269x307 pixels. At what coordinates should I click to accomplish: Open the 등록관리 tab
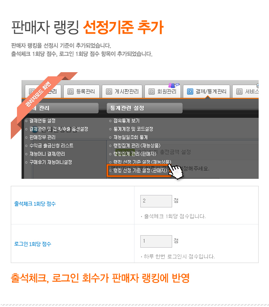(x=82, y=91)
